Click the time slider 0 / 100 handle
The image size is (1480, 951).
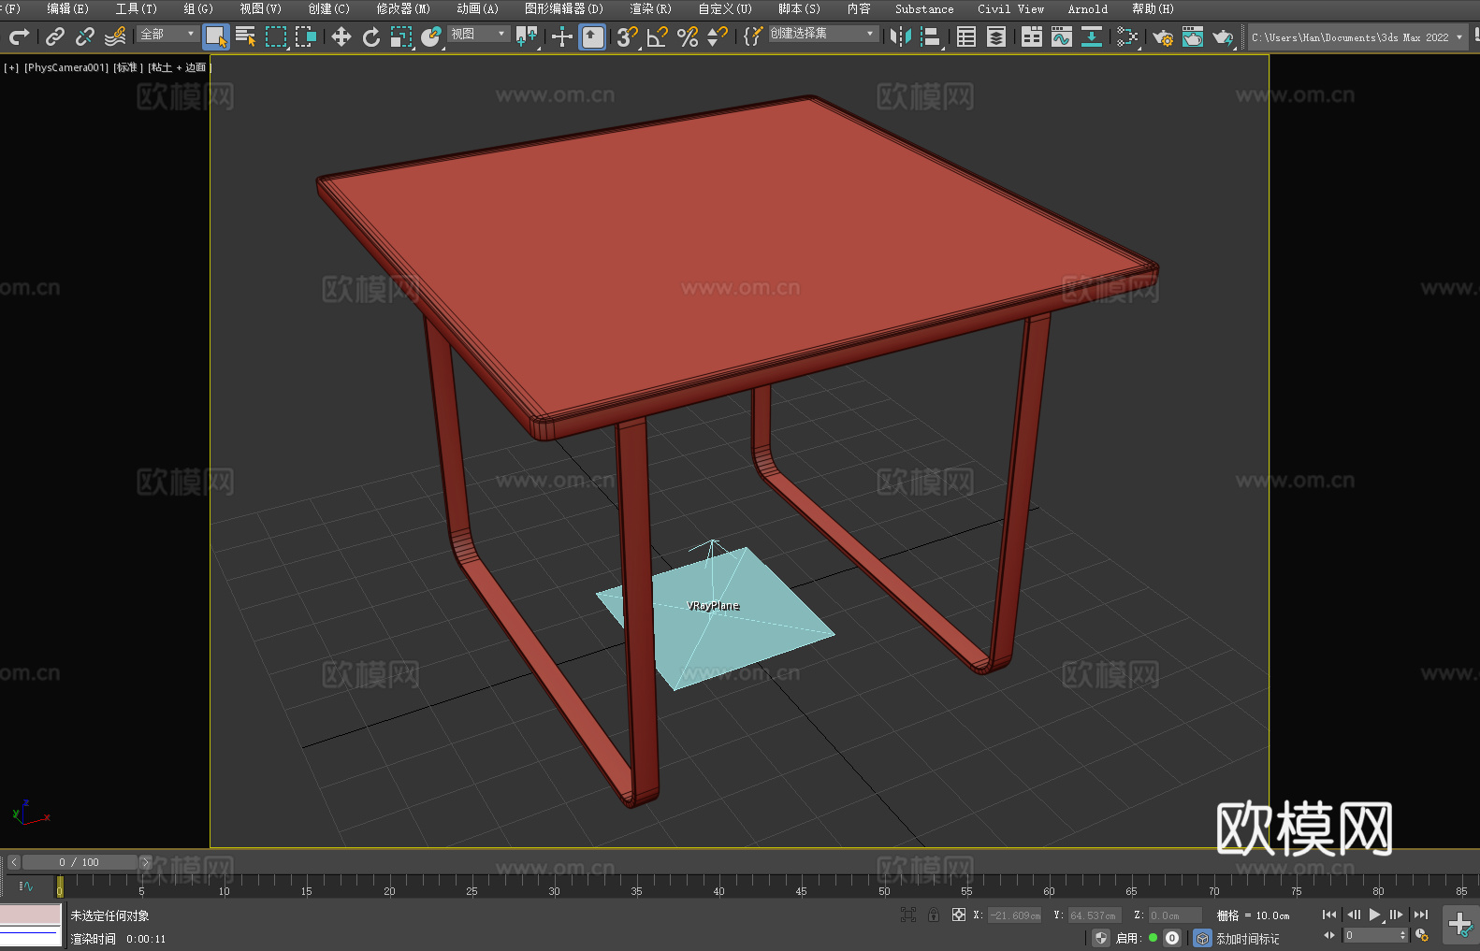80,862
